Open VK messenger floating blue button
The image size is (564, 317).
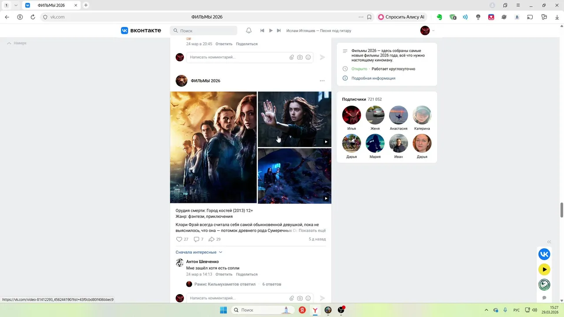pos(544,254)
